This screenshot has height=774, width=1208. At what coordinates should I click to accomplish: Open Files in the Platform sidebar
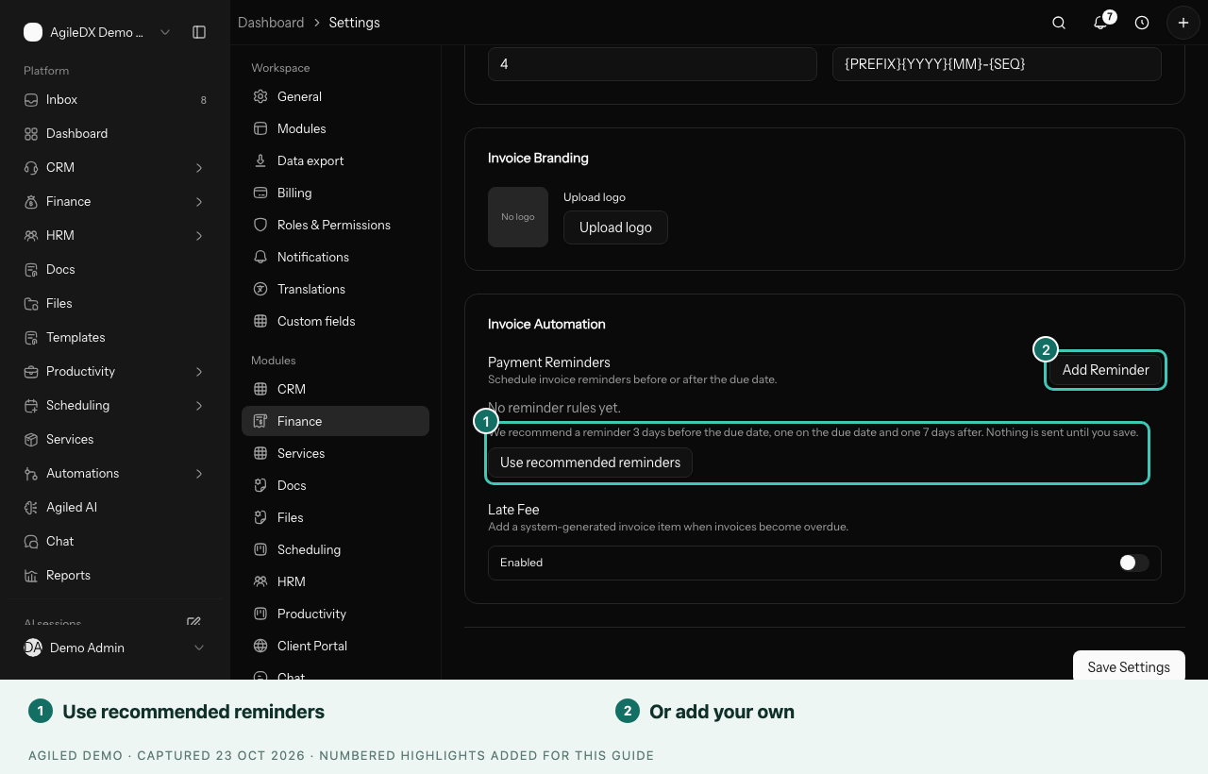click(x=114, y=303)
